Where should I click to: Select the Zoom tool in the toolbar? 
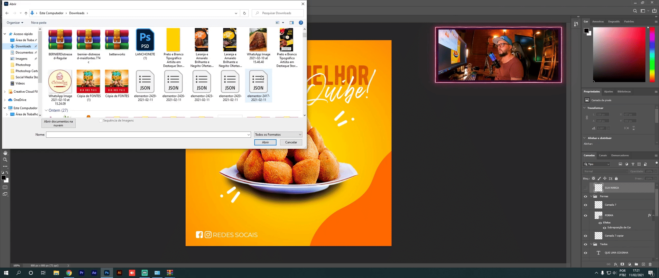[5, 160]
